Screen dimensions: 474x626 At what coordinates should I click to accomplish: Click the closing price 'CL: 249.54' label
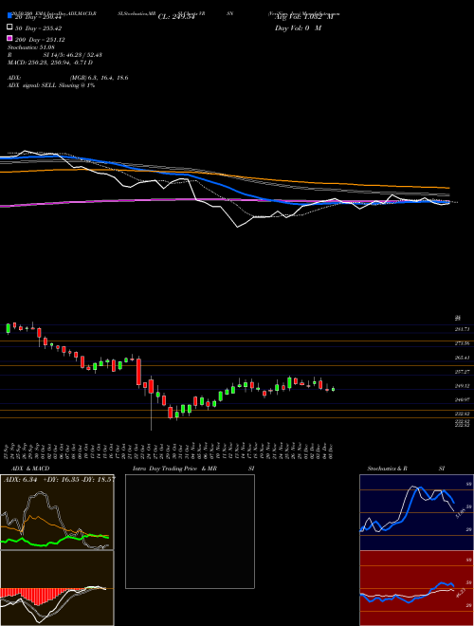[176, 17]
